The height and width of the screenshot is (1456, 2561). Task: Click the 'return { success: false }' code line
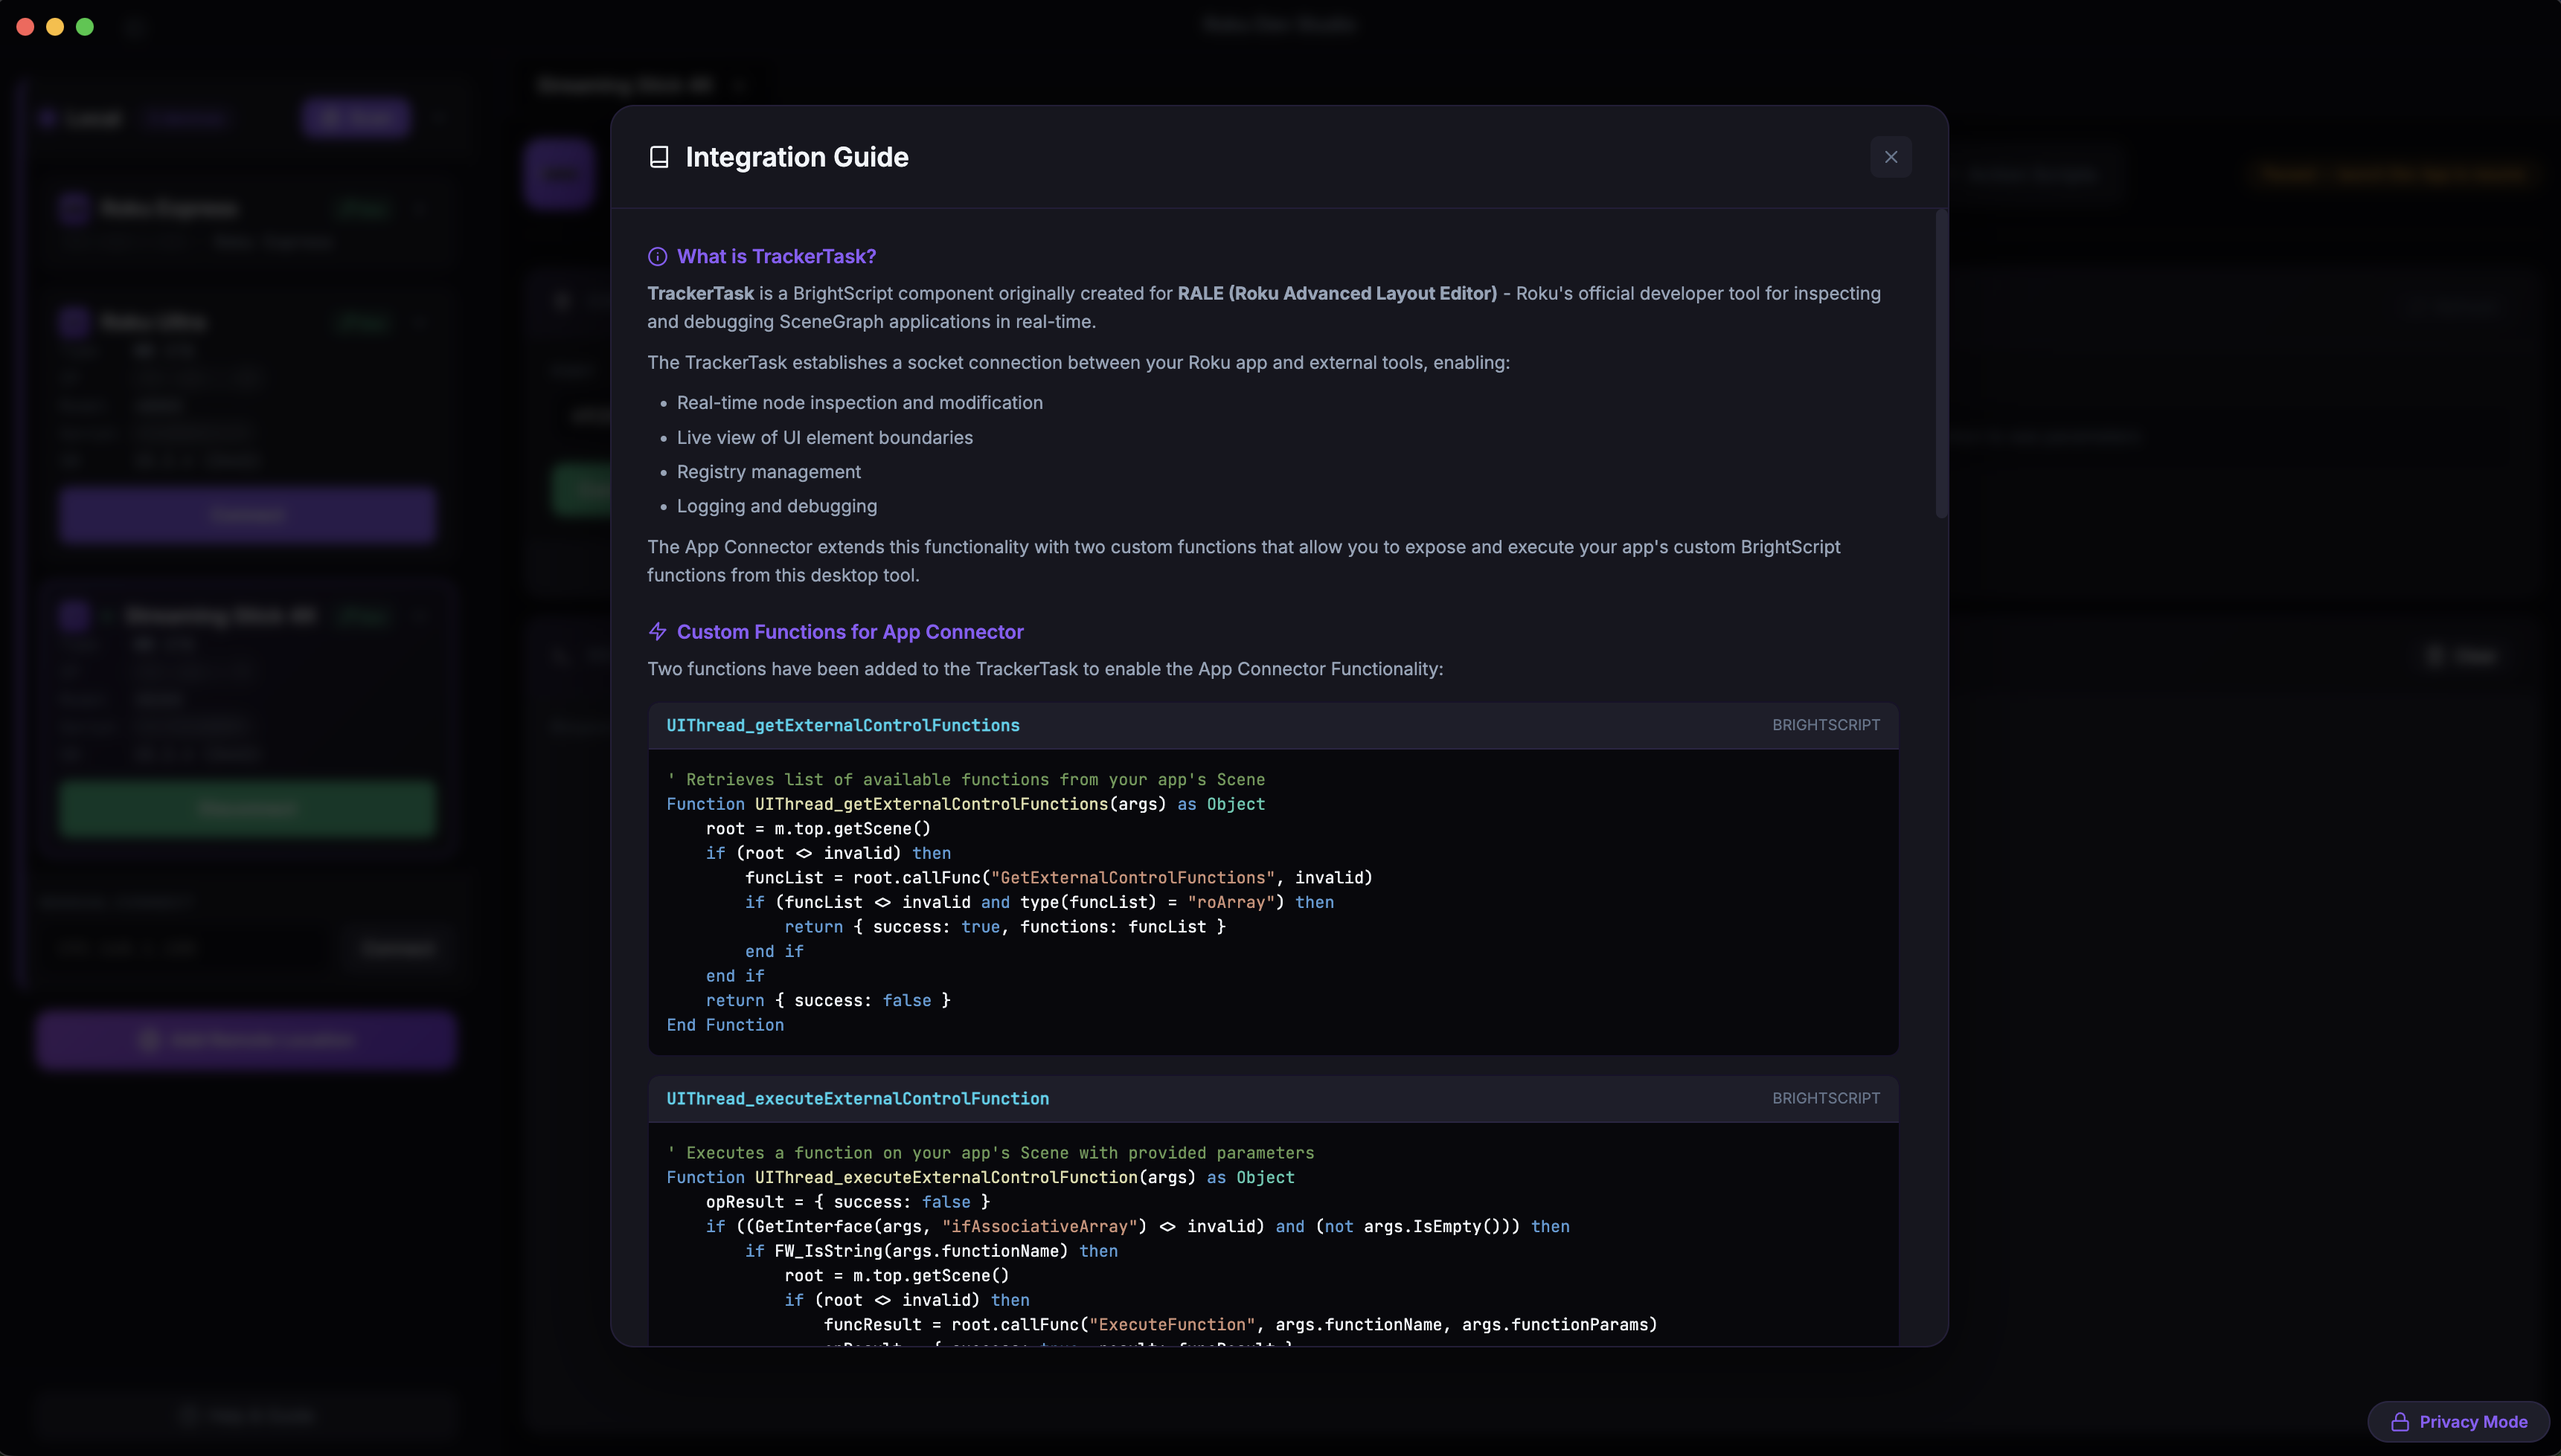[827, 1000]
